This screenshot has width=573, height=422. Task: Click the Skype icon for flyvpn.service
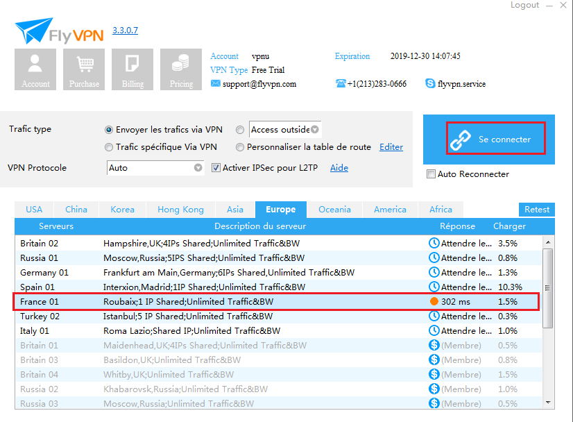[x=431, y=83]
